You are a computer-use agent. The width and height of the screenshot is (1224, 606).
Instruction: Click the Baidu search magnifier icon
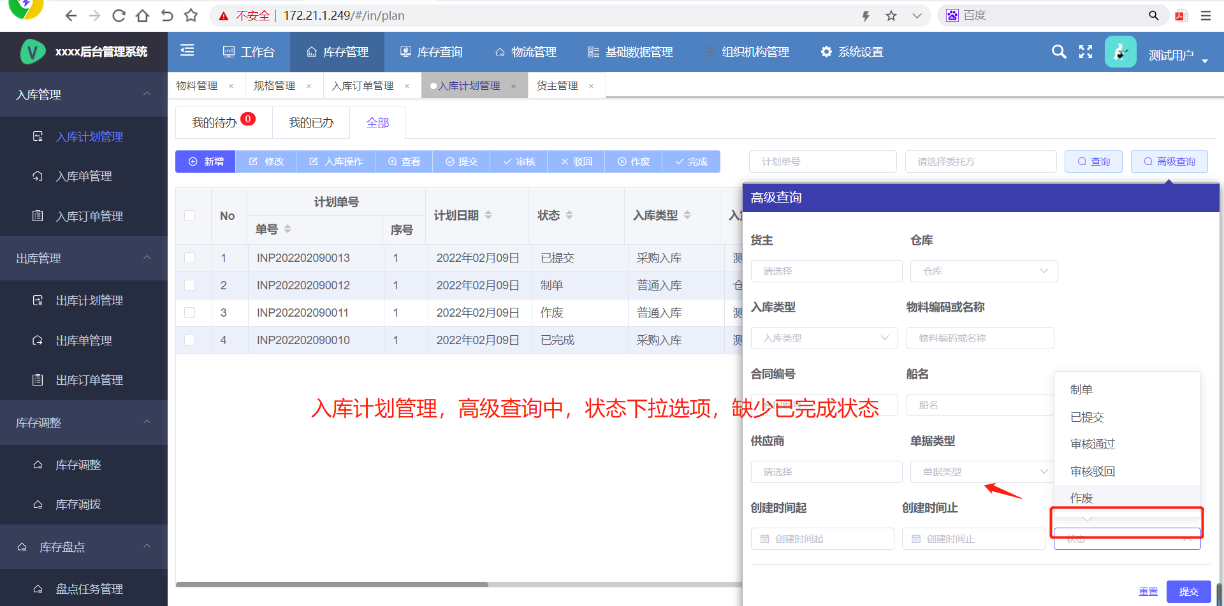pos(1153,15)
